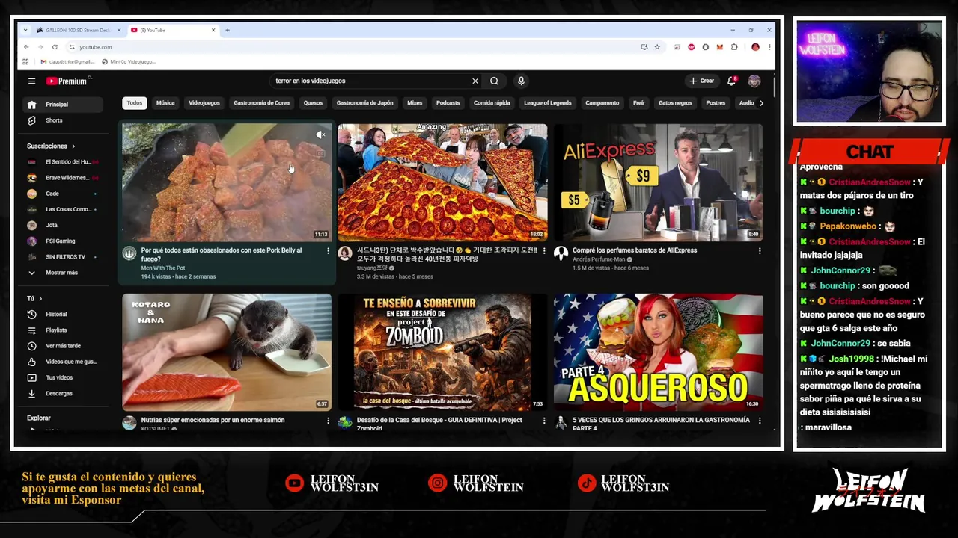Bookmark this page with the star icon
The width and height of the screenshot is (958, 538).
[657, 47]
